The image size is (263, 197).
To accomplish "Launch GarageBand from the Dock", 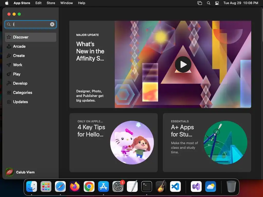I will [161, 186].
